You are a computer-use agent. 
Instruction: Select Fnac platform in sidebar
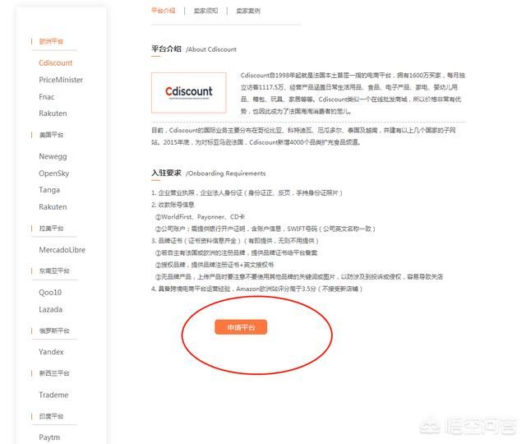click(x=46, y=97)
